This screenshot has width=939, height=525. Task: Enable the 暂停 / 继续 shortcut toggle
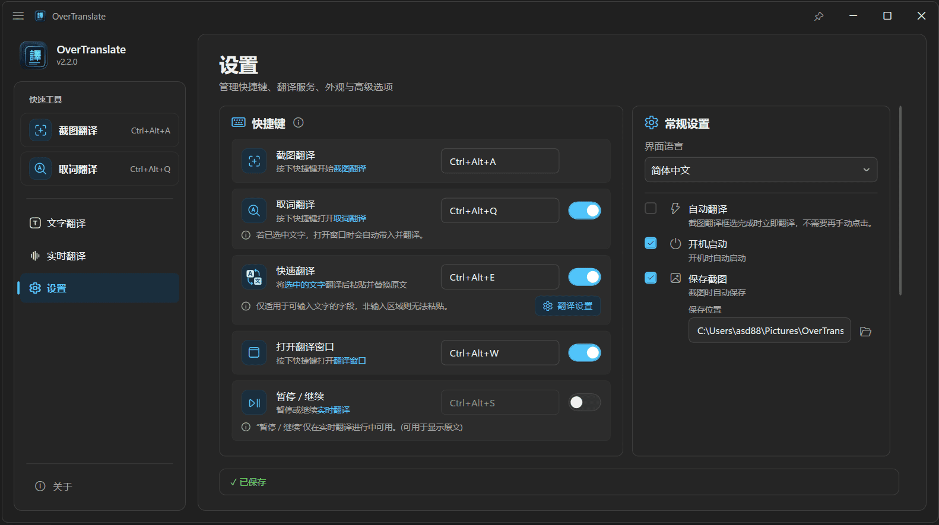(585, 403)
